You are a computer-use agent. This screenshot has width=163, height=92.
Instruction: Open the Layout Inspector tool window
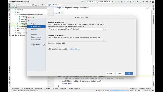[145, 88]
